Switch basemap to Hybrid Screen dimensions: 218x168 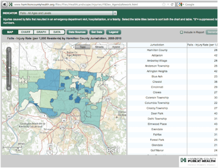(x=116, y=47)
